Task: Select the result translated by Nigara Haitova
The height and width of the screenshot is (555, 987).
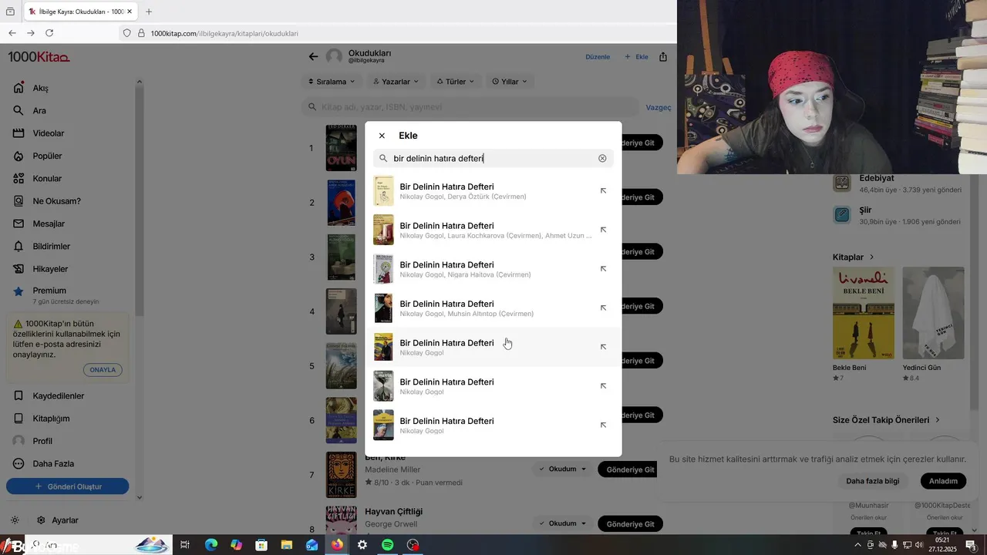Action: pyautogui.click(x=493, y=269)
